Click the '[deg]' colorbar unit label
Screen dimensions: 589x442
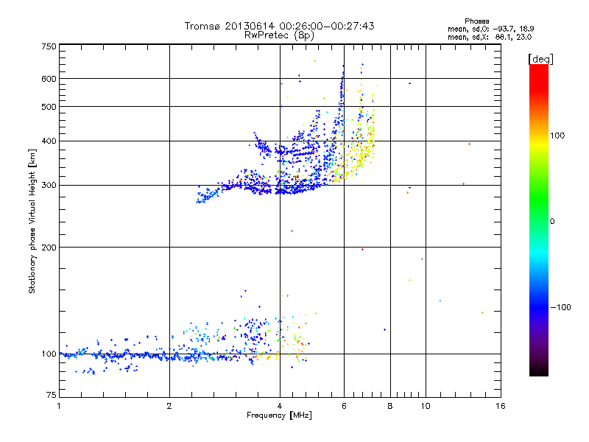tap(540, 60)
